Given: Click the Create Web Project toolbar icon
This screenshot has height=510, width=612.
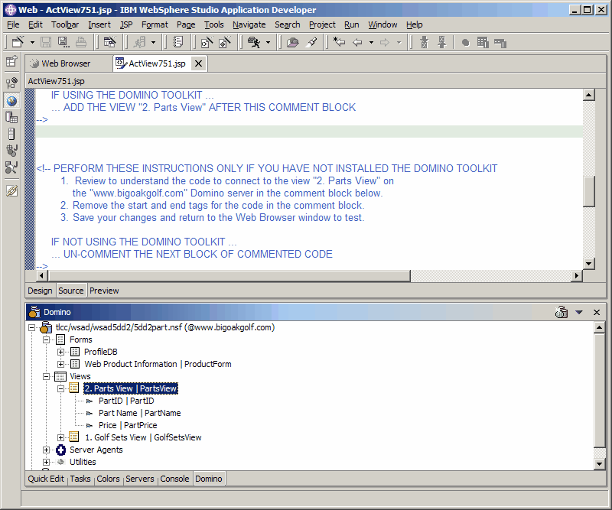Looking at the screenshot, I should (x=110, y=42).
